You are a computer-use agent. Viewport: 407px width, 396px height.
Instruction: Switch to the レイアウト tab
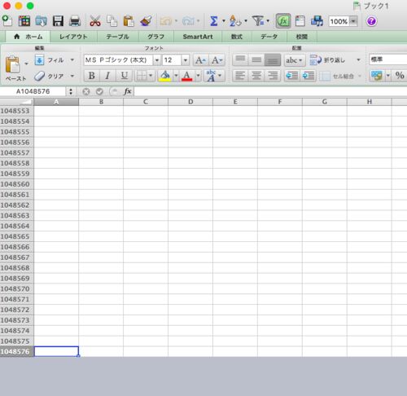(73, 37)
